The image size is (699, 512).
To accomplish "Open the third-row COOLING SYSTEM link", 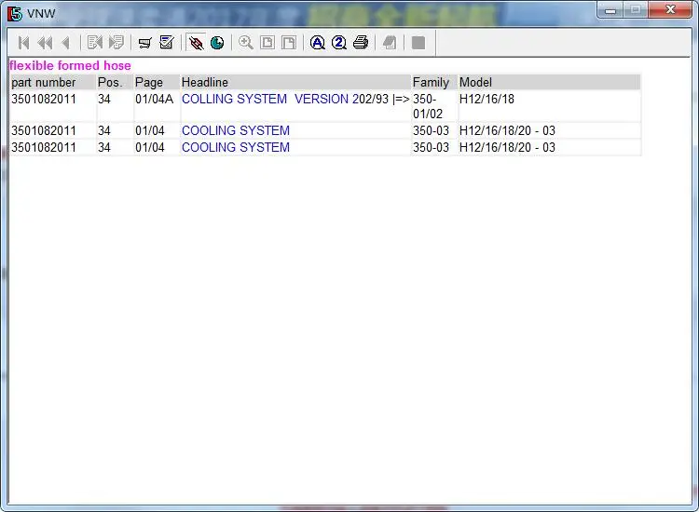I will [236, 147].
